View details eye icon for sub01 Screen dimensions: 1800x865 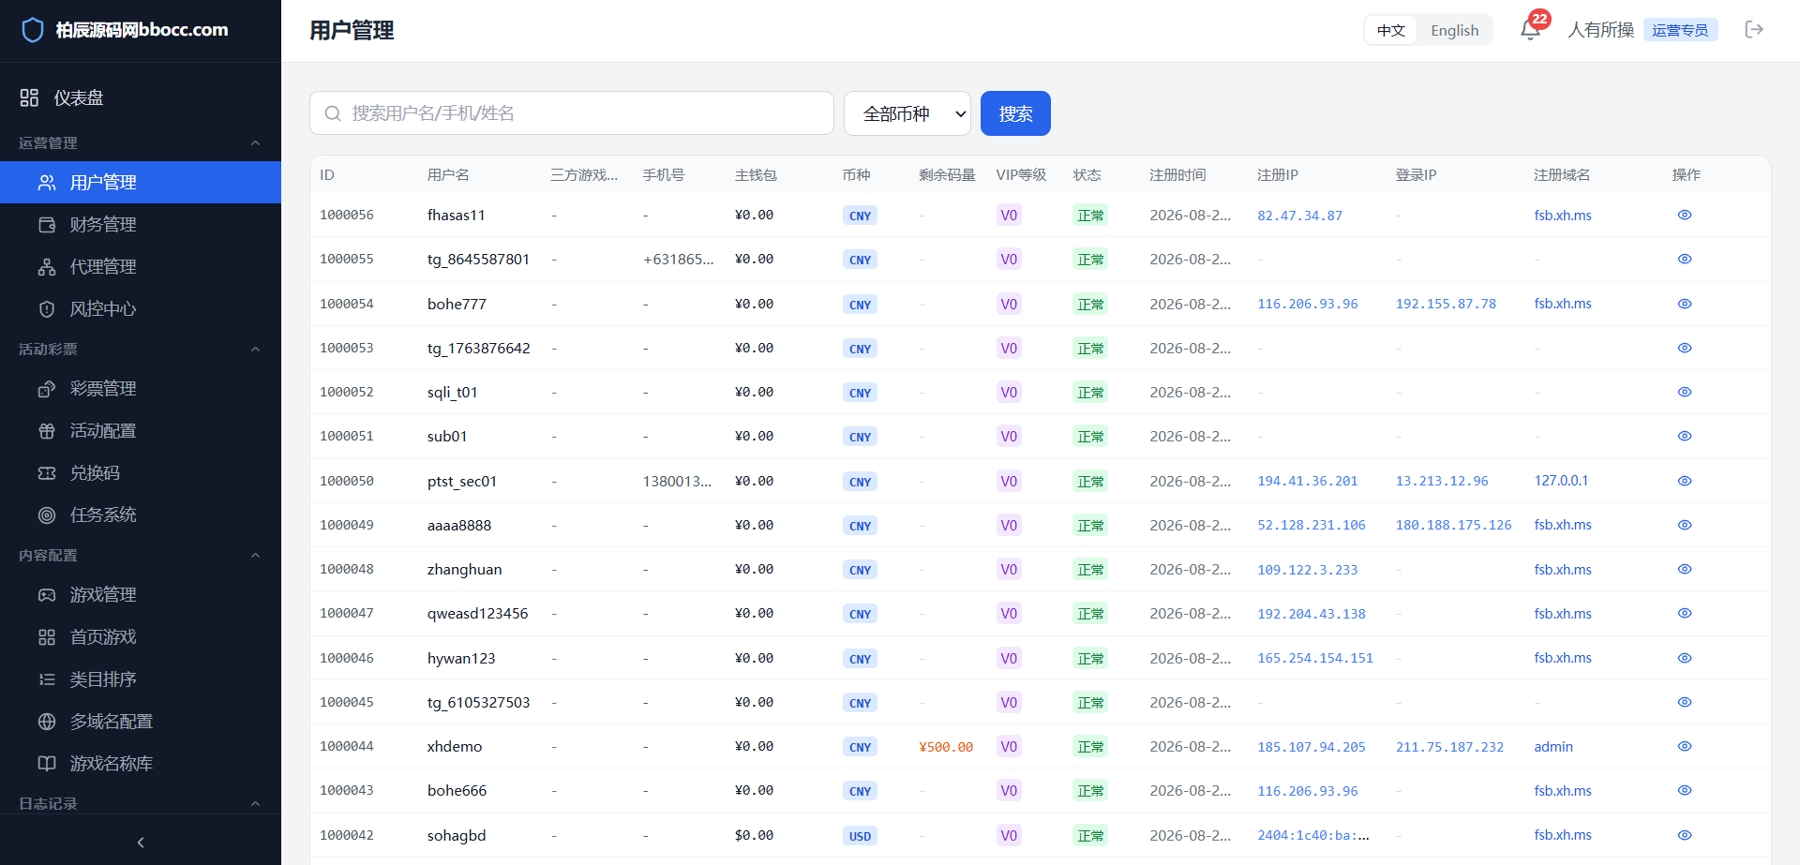[1685, 436]
